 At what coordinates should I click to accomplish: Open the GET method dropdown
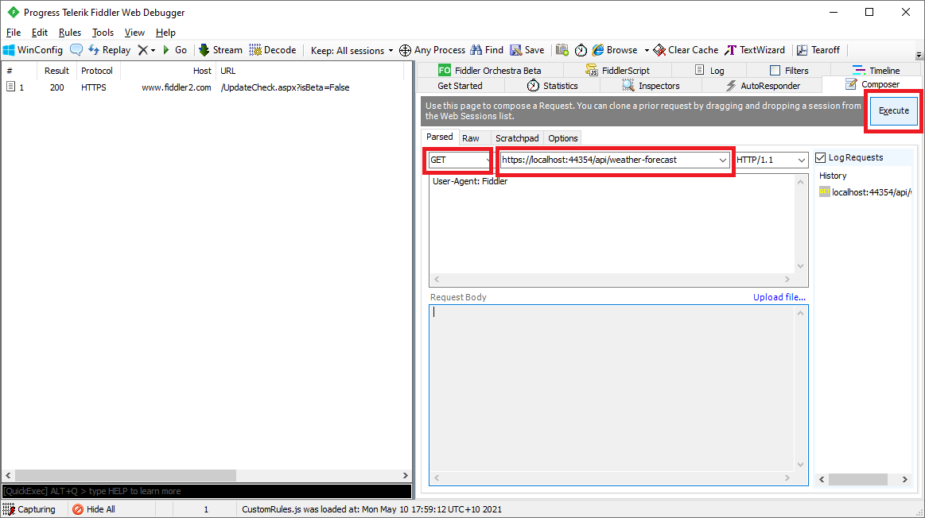click(460, 160)
